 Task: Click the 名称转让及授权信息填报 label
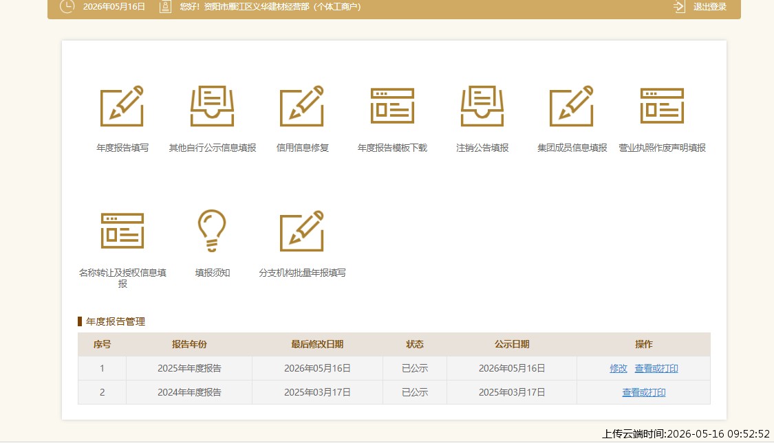point(122,278)
